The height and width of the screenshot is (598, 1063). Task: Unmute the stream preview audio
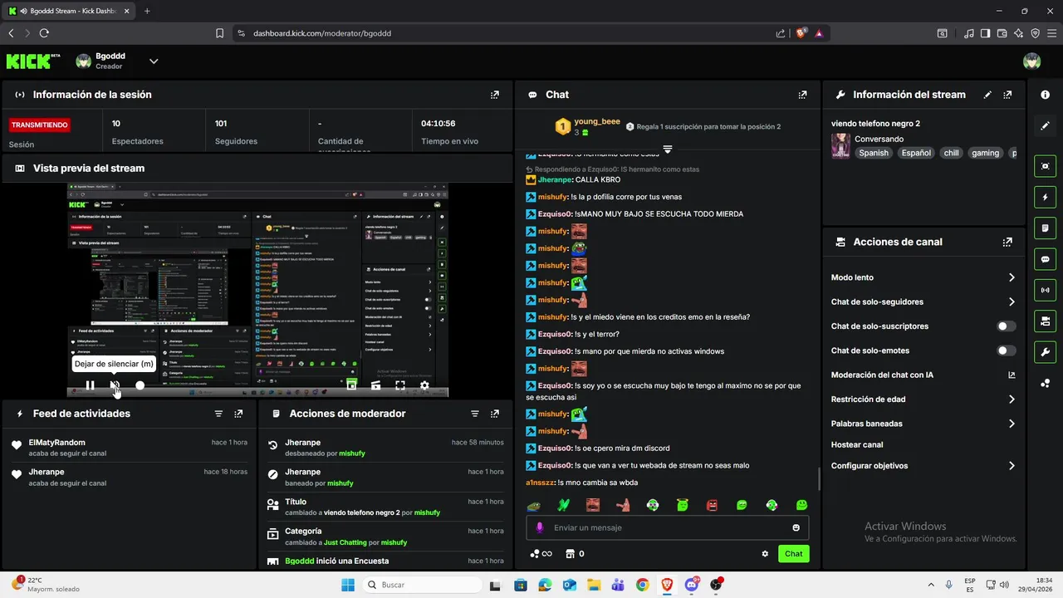tap(115, 385)
